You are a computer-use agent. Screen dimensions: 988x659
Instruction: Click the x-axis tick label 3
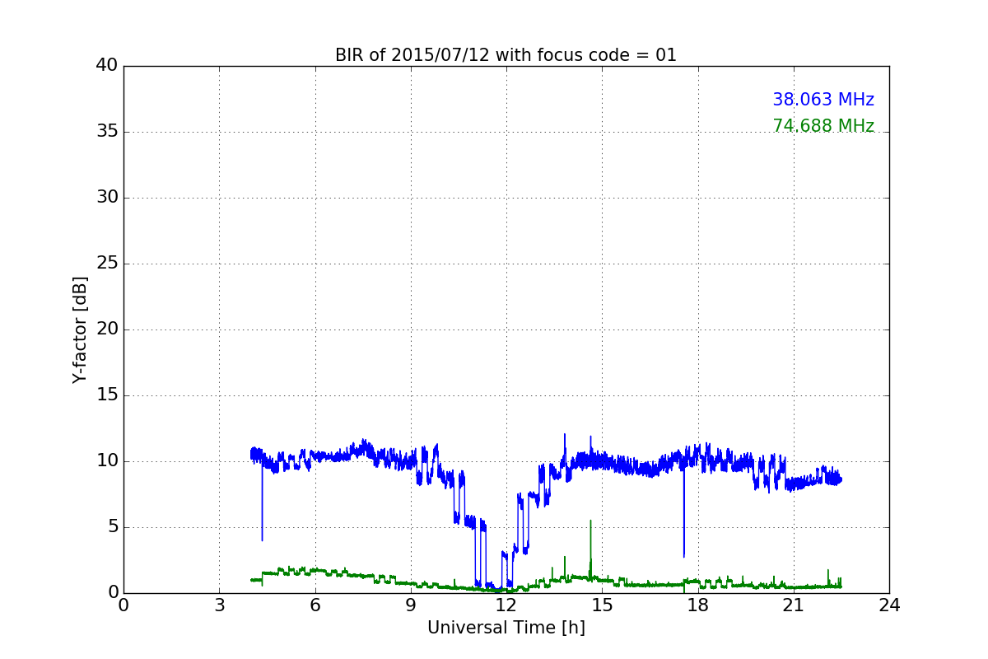pyautogui.click(x=219, y=605)
